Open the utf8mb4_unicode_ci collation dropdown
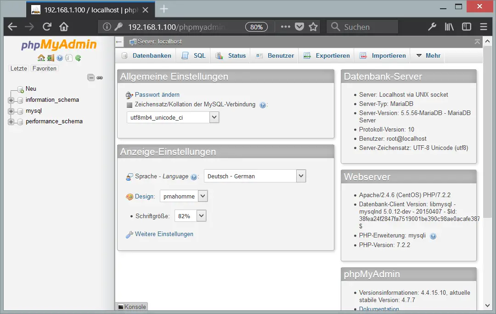This screenshot has height=314, width=496. pyautogui.click(x=173, y=117)
